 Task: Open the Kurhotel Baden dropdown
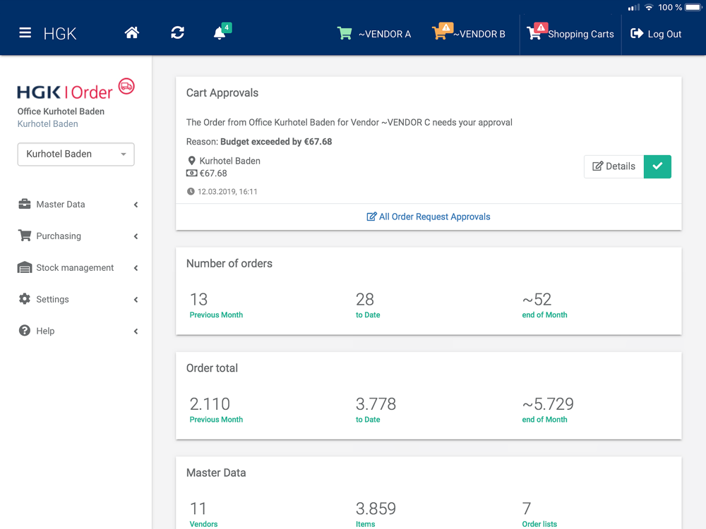[x=76, y=154]
